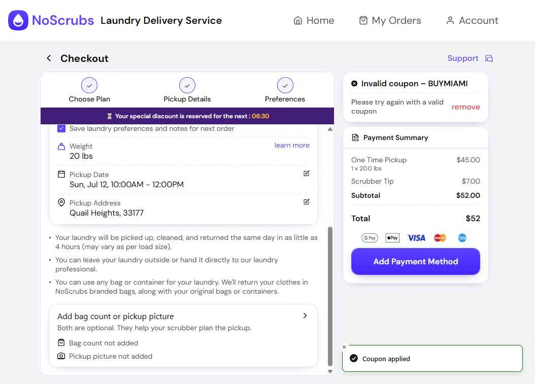Select the Google Pay payment icon
The height and width of the screenshot is (384, 535).
[x=370, y=238]
